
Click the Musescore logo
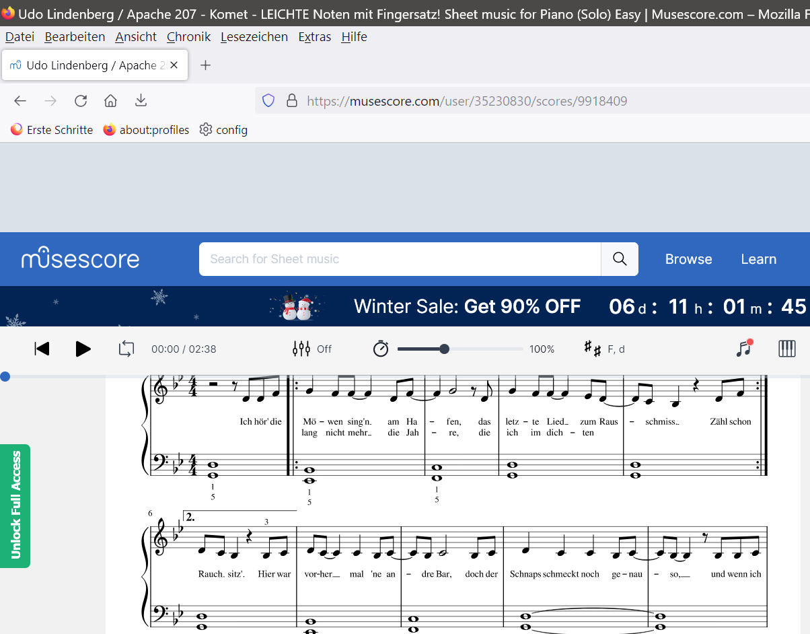click(80, 259)
